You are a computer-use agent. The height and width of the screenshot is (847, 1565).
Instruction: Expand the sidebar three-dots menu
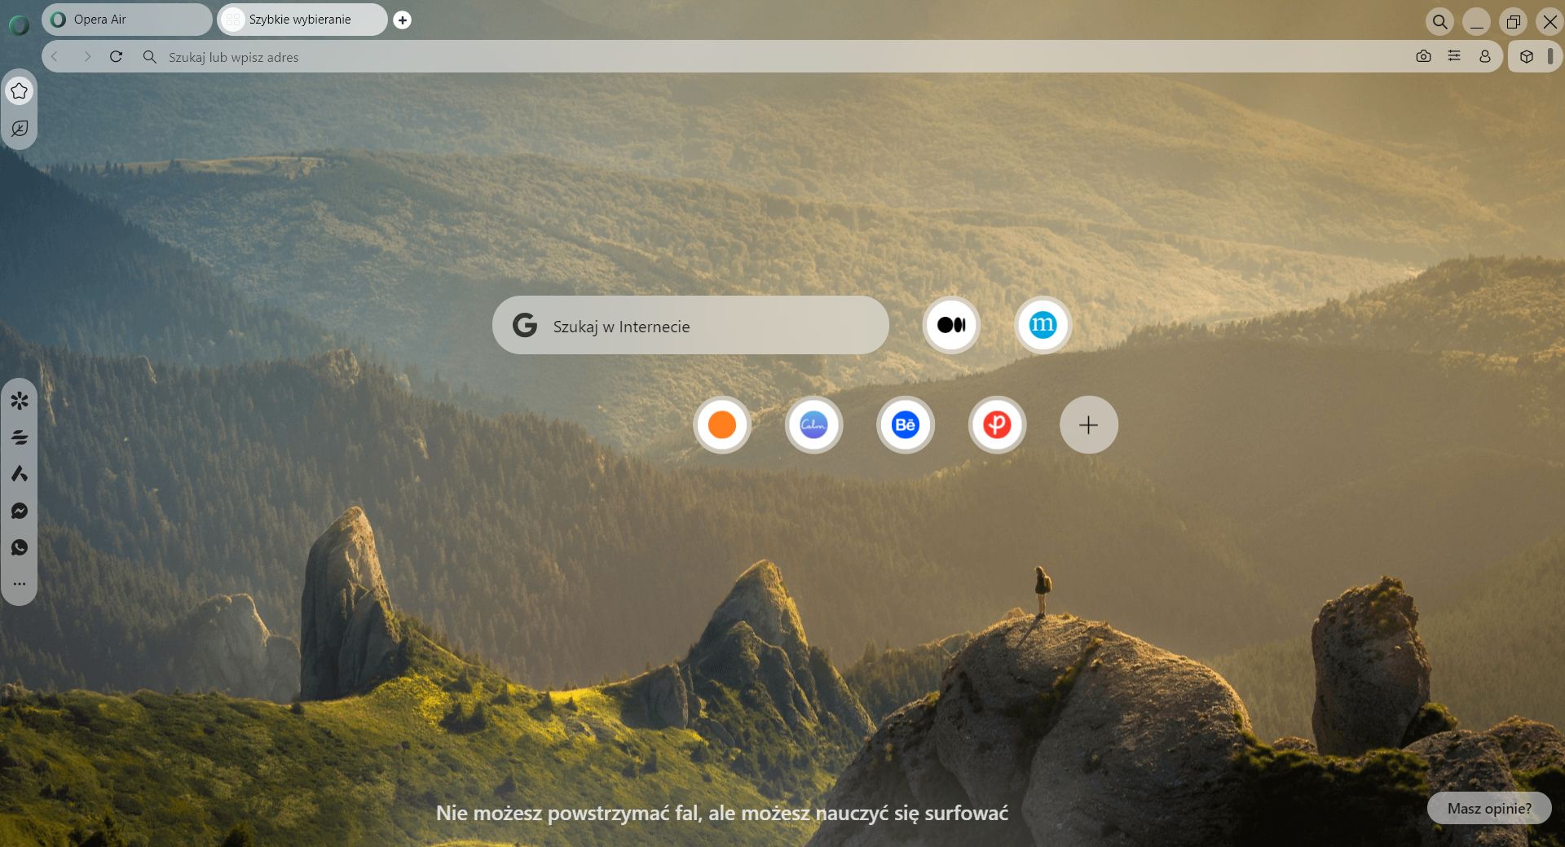click(x=20, y=583)
